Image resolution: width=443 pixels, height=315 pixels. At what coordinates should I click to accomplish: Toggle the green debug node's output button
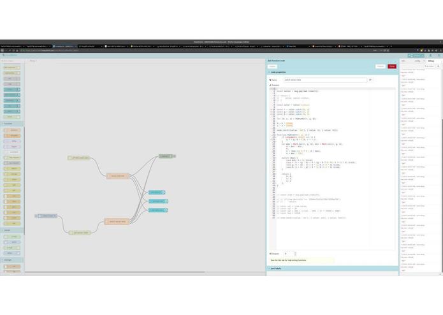(174, 156)
